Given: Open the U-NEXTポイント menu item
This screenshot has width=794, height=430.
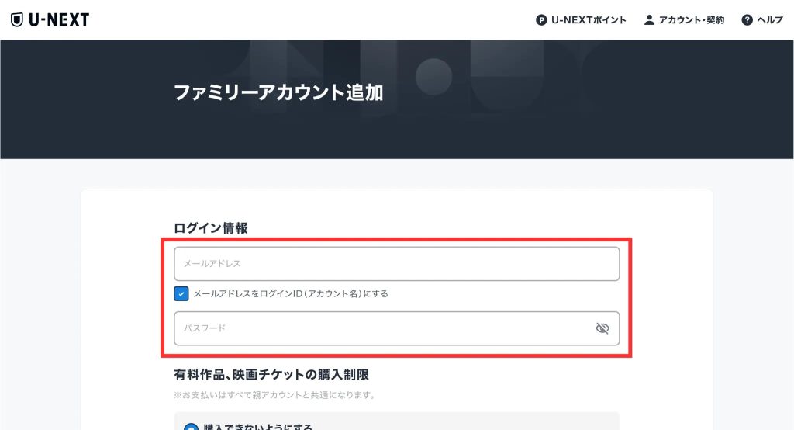Looking at the screenshot, I should tap(589, 20).
